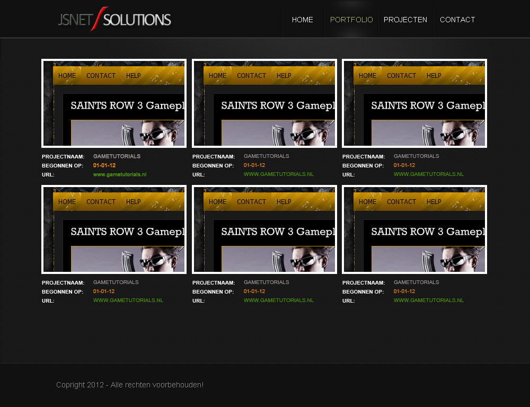
Task: Follow the lowercase www.gametutorials.nl link
Action: [x=120, y=174]
